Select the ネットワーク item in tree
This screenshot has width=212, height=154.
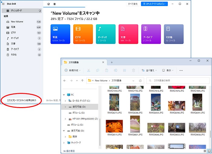[74, 143]
